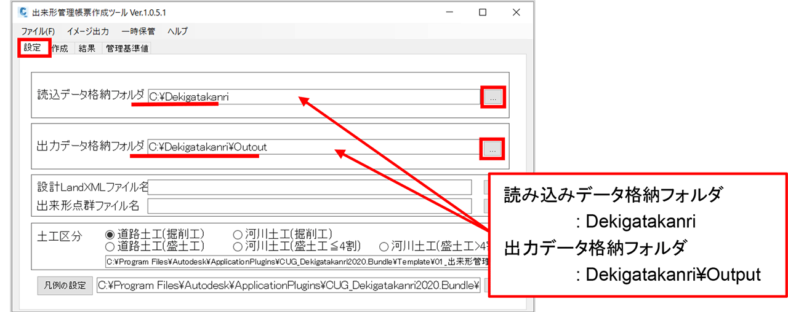The height and width of the screenshot is (312, 788).
Task: Open the ファイル(F) menu
Action: 38,31
